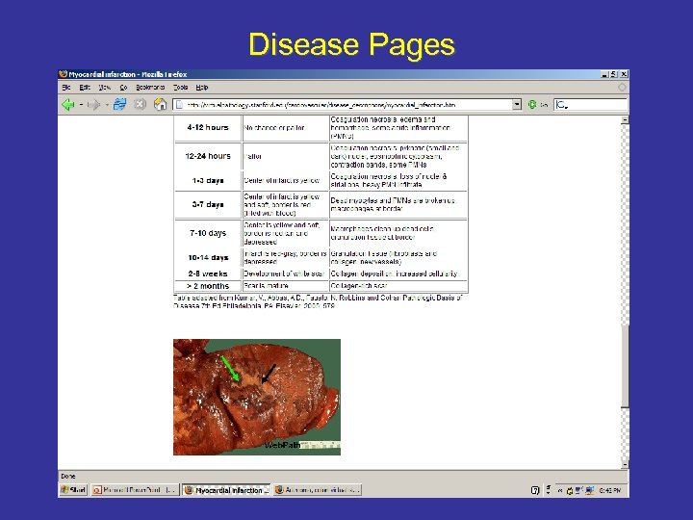Click the '> 2 months' table cell

tap(208, 286)
